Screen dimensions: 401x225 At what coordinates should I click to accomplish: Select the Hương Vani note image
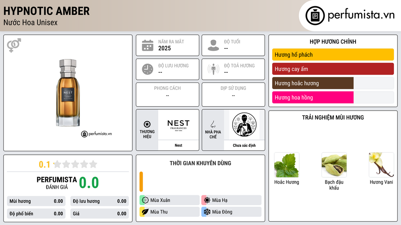point(381,165)
